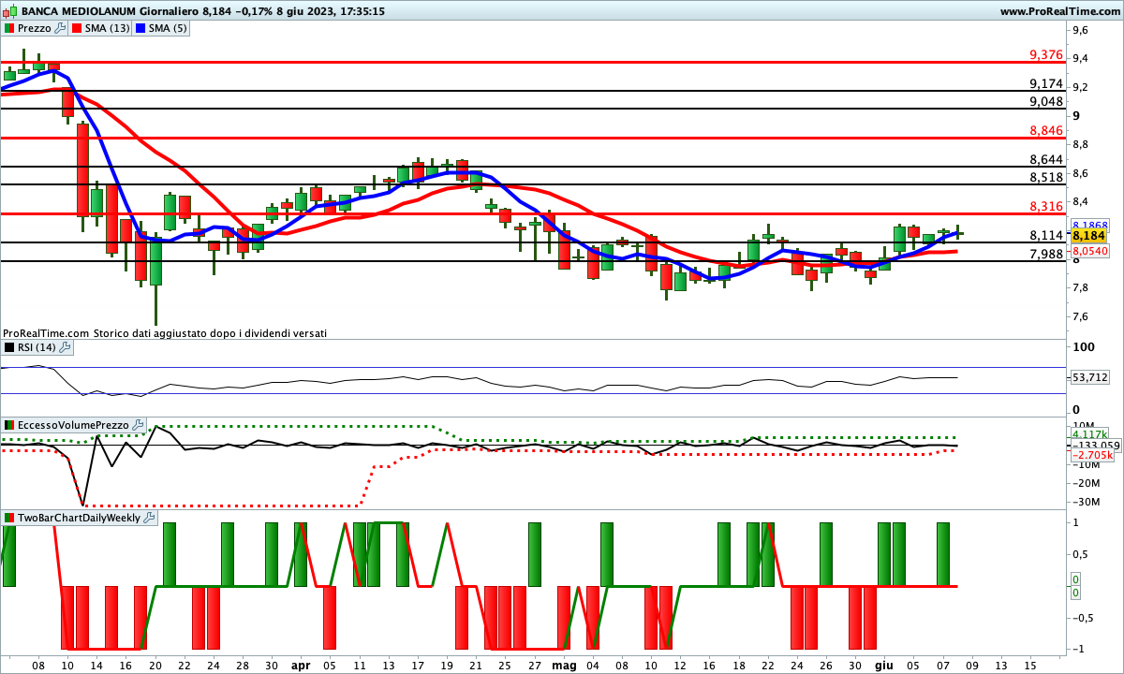The height and width of the screenshot is (674, 1124).
Task: Click the 8,644 level label
Action: [x=1046, y=159]
